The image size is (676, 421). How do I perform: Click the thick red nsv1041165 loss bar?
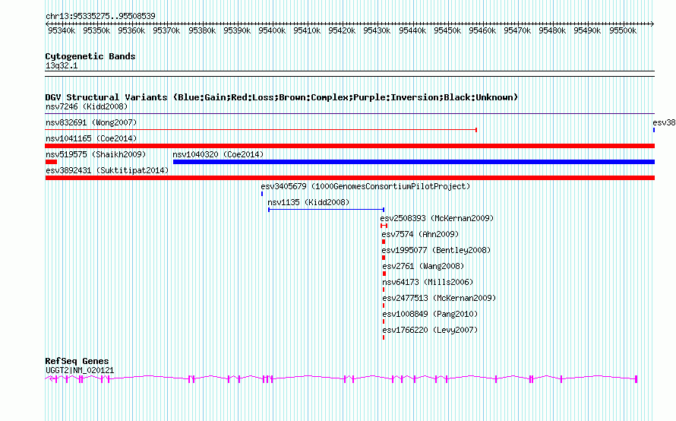tap(349, 146)
